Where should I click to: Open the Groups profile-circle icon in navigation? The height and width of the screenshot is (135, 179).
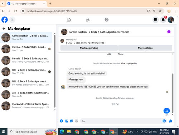pos(107,20)
